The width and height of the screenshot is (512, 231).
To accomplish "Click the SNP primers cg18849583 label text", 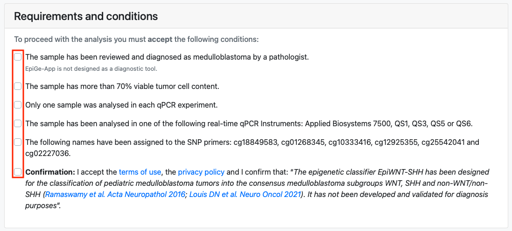I will [252, 142].
